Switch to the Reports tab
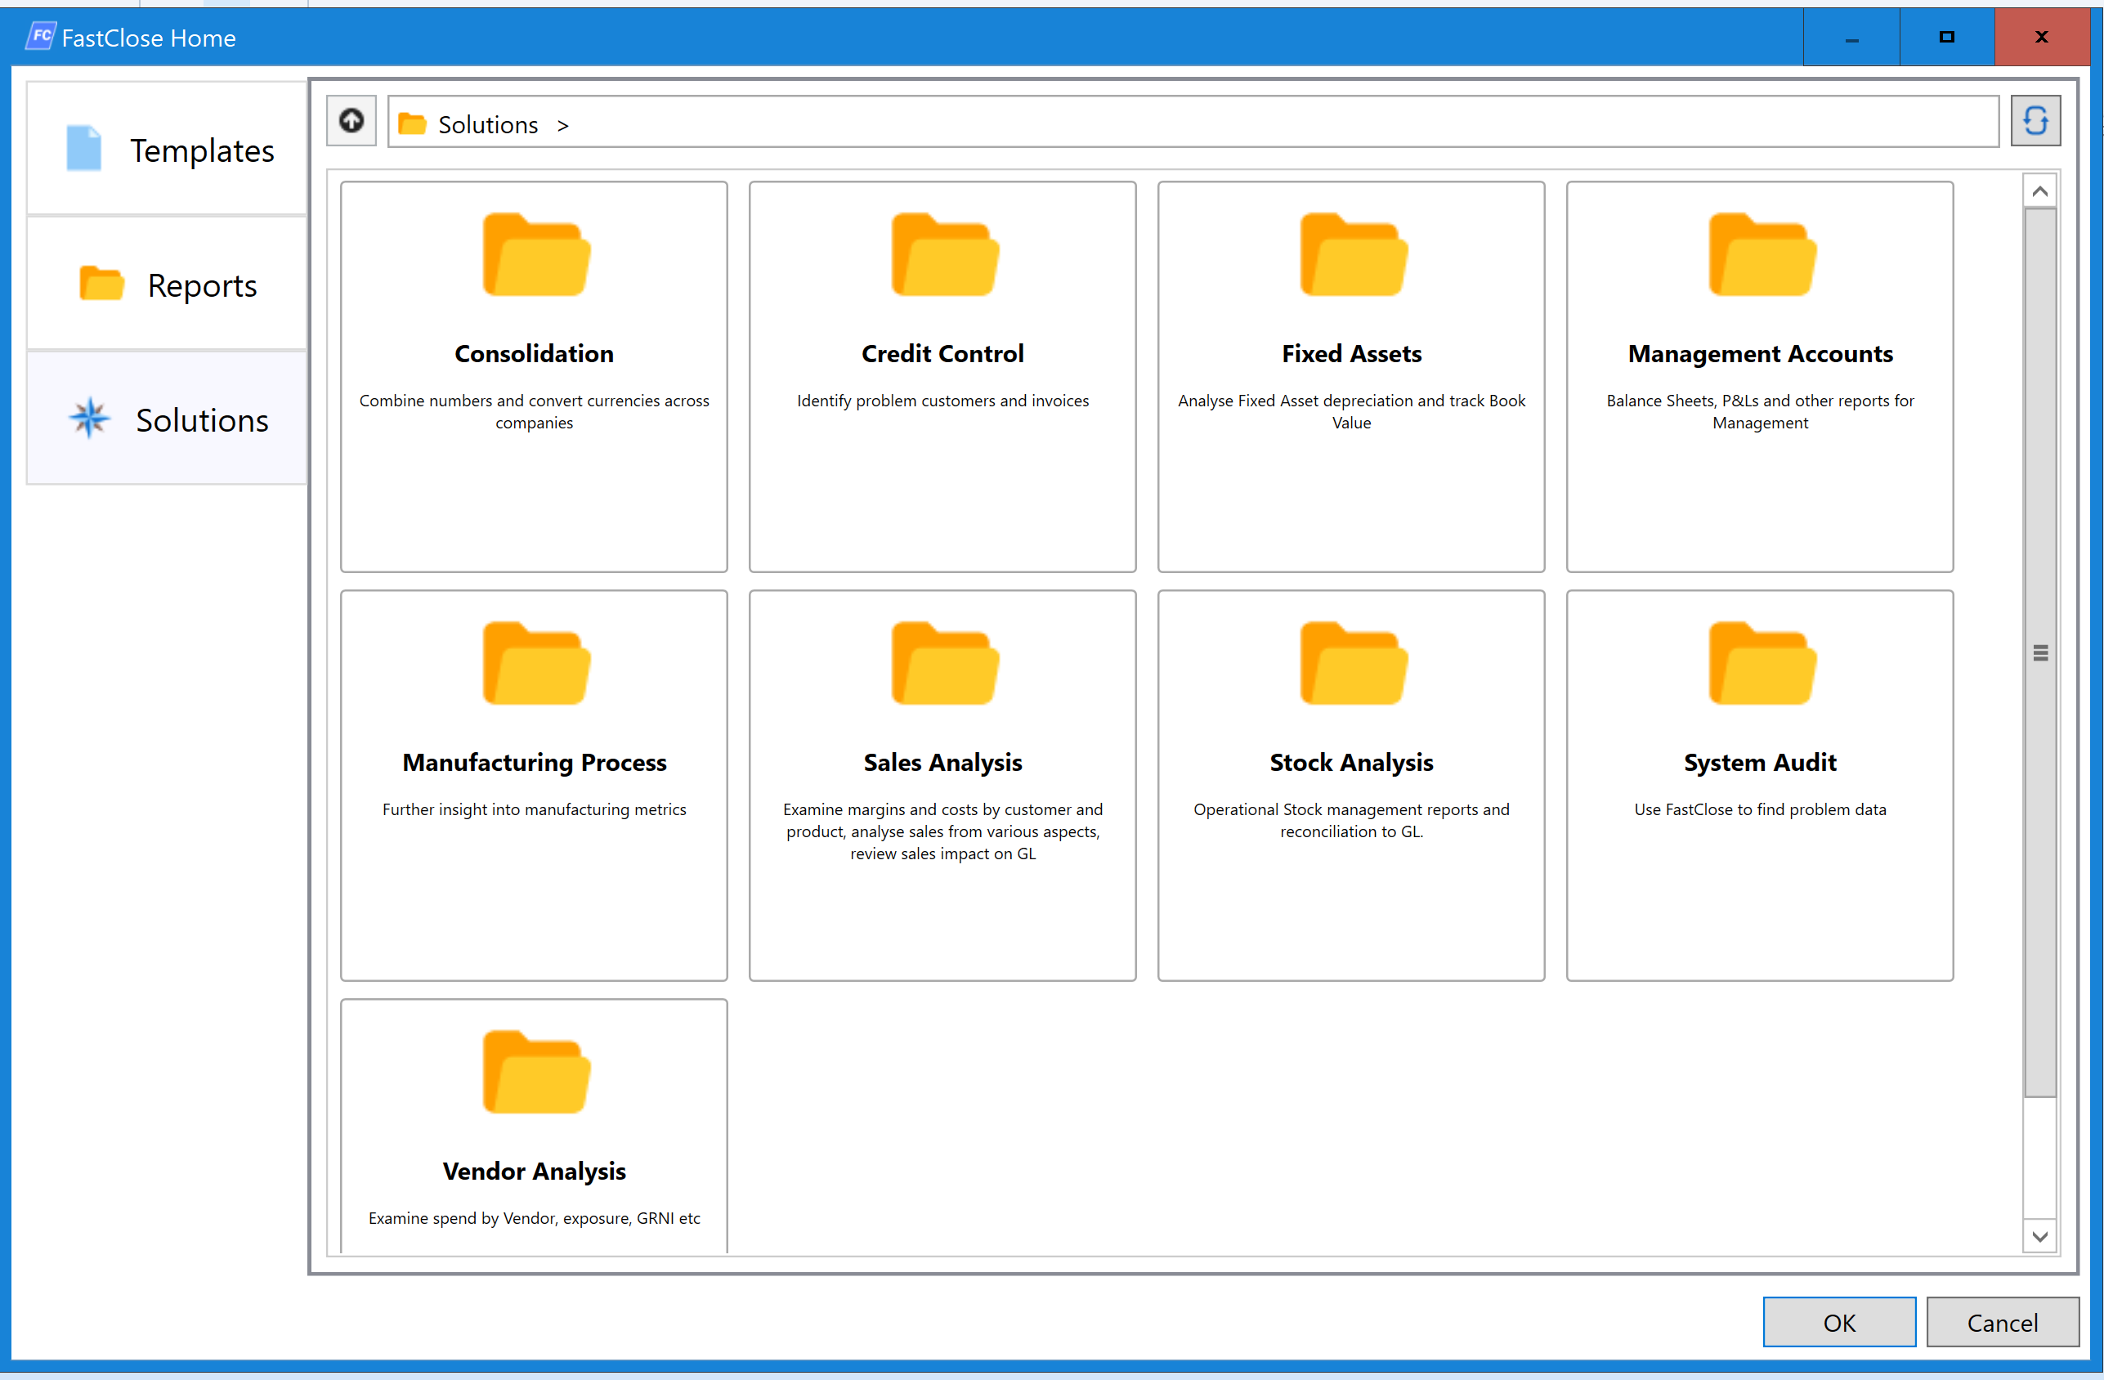Image resolution: width=2104 pixels, height=1380 pixels. [x=167, y=284]
